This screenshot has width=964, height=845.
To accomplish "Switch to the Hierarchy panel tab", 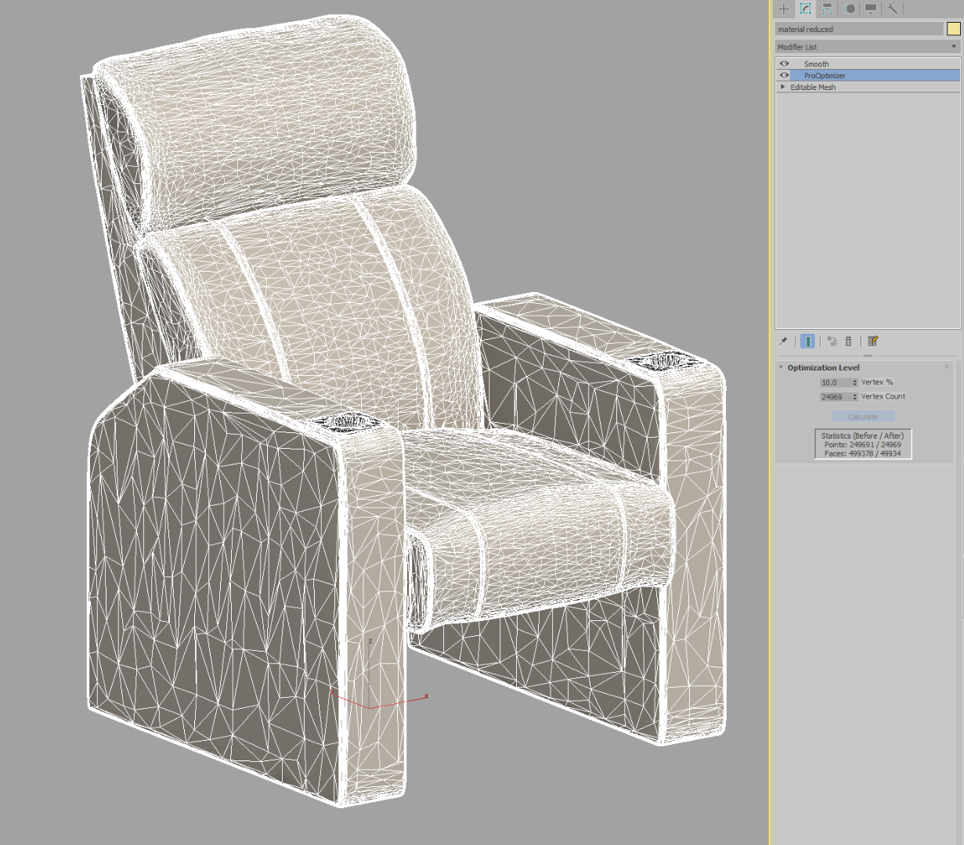I will tap(827, 9).
